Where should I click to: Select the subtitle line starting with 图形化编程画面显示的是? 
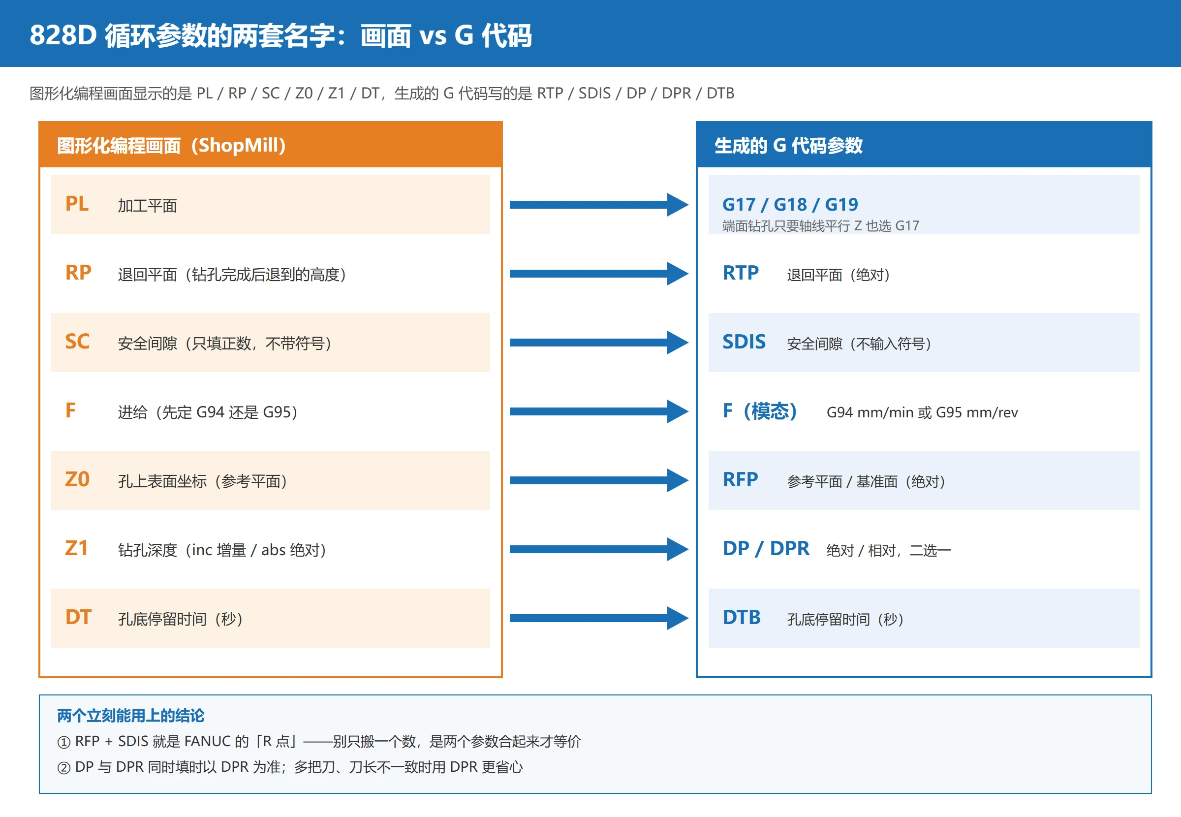pos(382,93)
